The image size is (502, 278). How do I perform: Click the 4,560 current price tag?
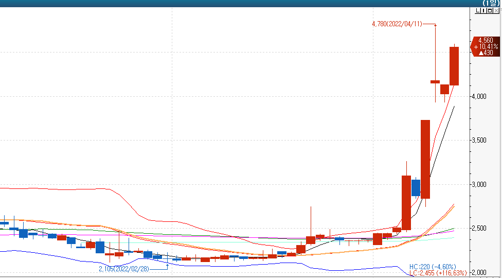click(x=486, y=46)
